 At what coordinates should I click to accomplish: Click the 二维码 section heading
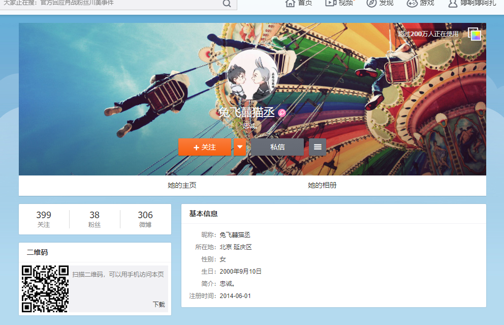point(37,252)
